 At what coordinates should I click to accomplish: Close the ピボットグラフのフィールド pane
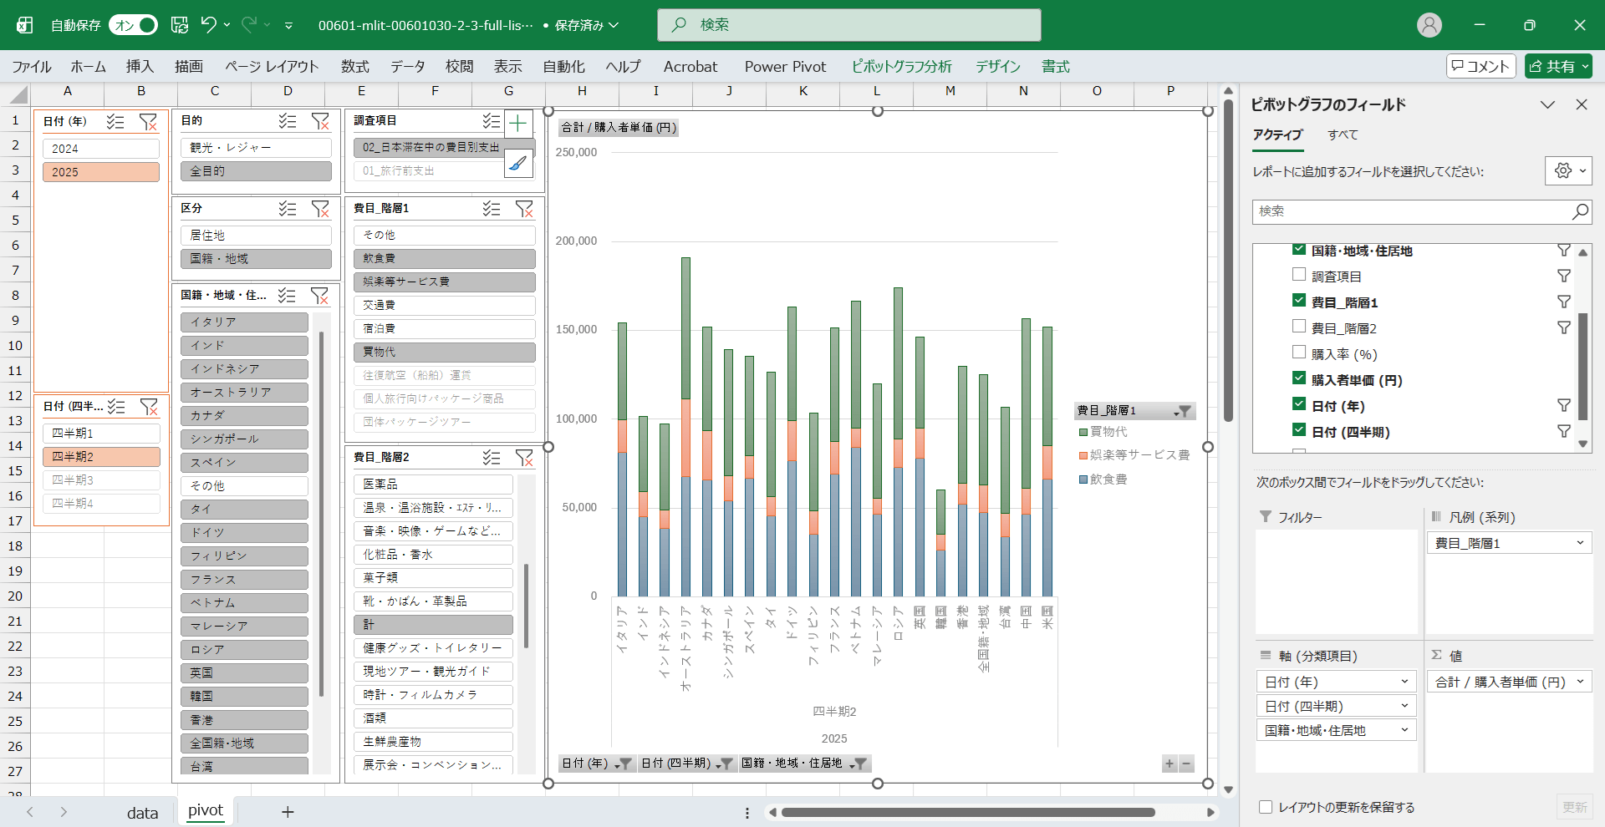pyautogui.click(x=1581, y=104)
